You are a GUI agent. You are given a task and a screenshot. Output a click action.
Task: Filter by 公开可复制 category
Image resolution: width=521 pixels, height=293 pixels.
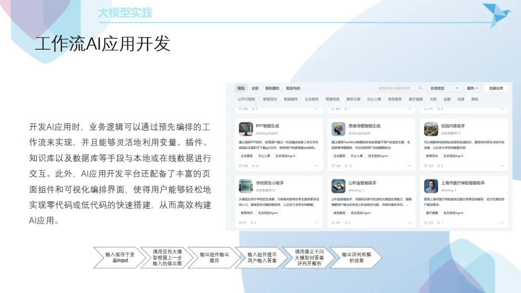(246, 99)
